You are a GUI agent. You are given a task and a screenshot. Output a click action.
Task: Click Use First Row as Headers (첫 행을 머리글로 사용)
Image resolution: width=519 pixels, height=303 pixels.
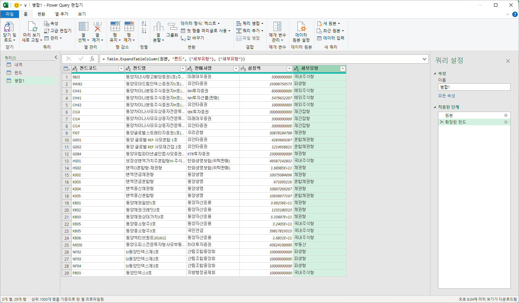(206, 31)
